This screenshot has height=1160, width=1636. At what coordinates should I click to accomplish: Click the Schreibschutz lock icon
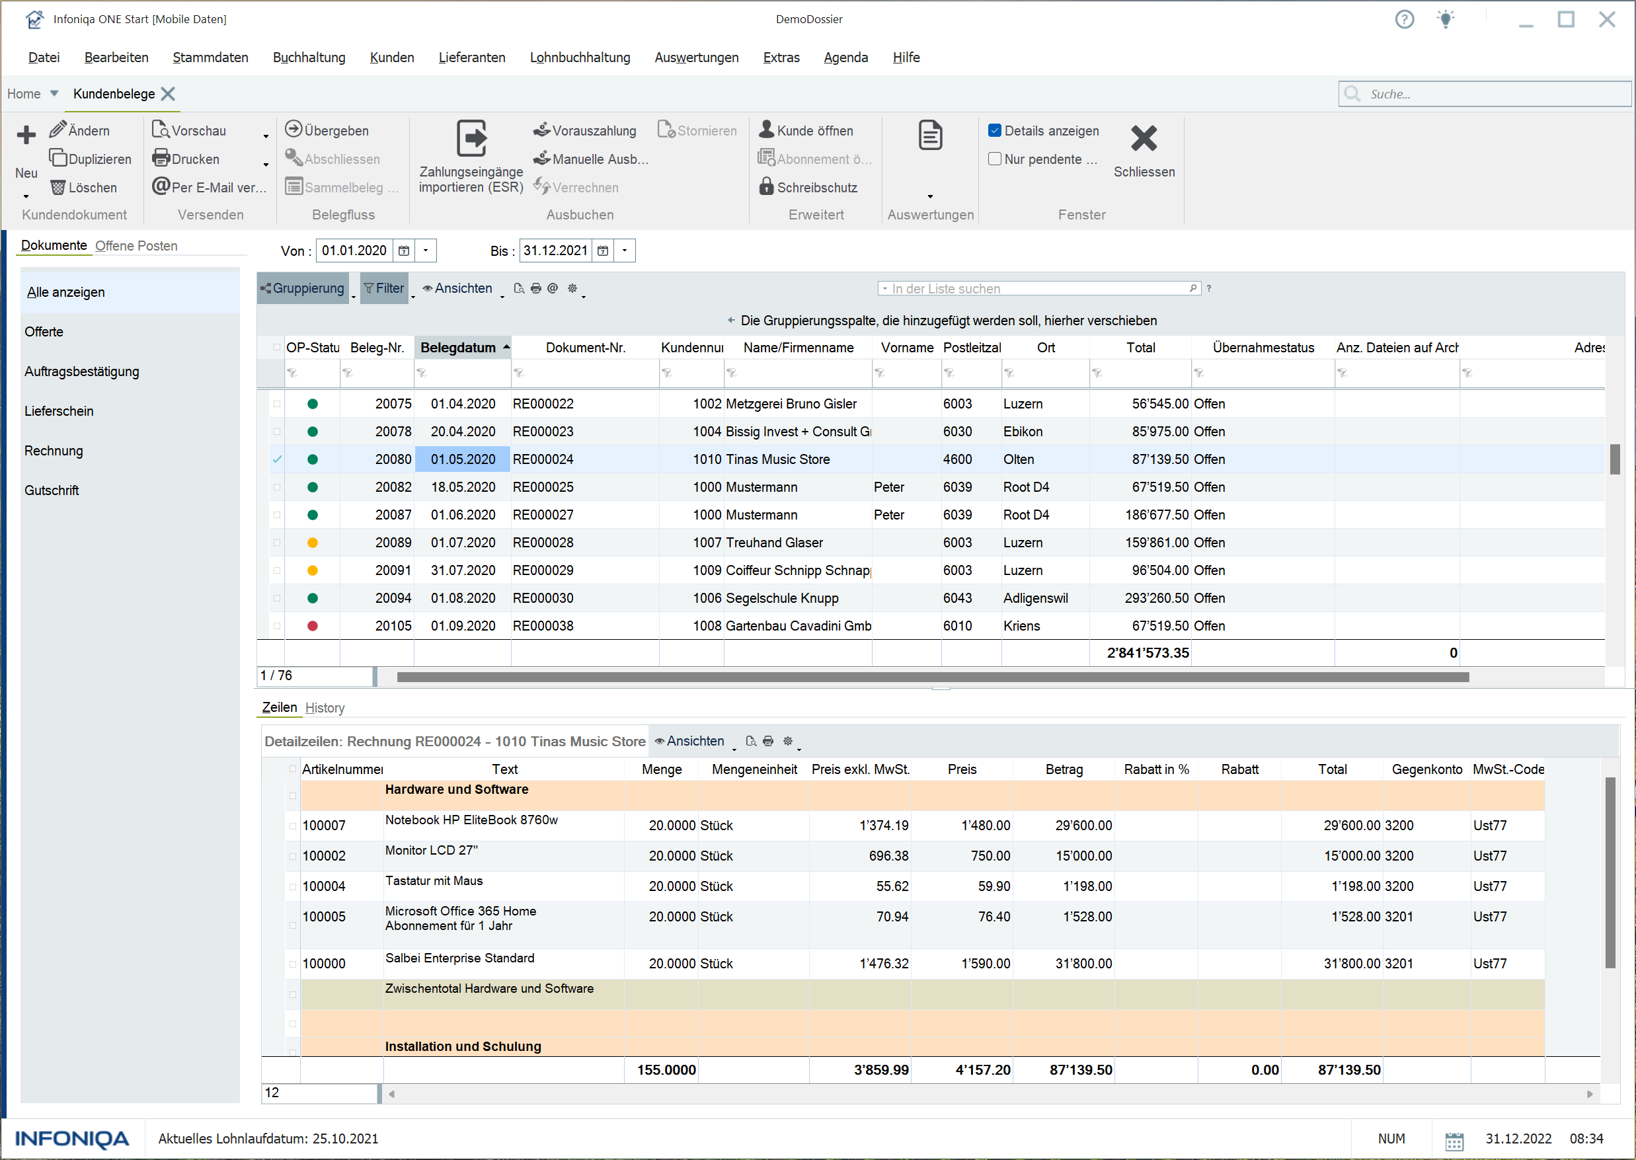[x=766, y=186]
